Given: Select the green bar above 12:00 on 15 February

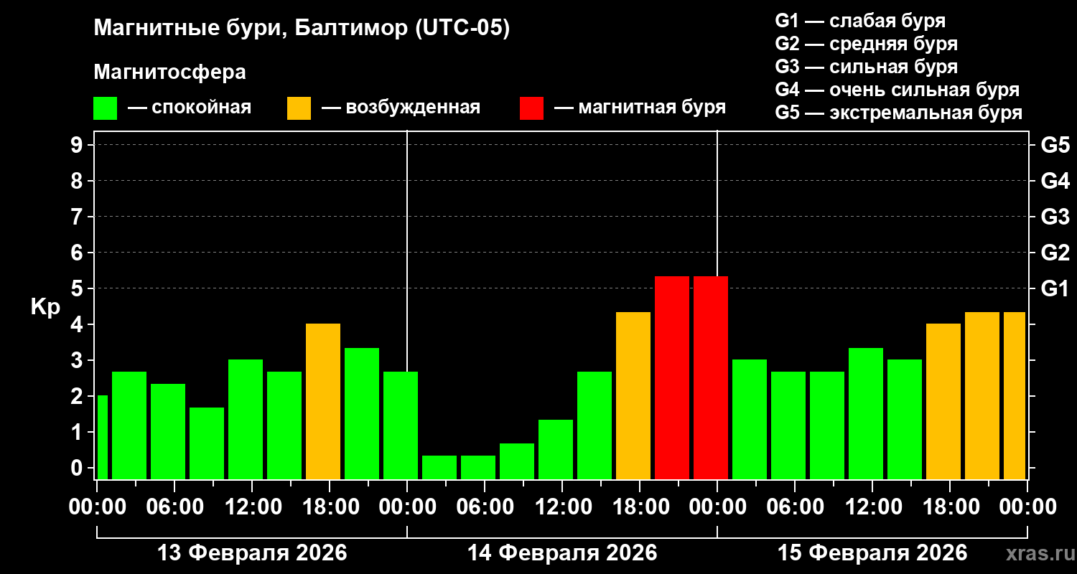Looking at the screenshot, I should [866, 413].
